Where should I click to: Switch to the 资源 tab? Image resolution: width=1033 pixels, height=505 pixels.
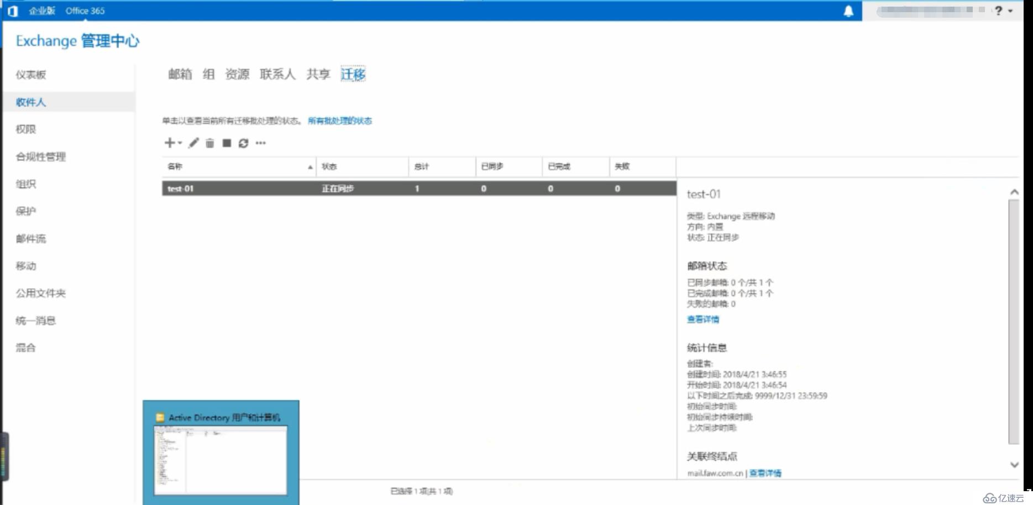coord(237,74)
